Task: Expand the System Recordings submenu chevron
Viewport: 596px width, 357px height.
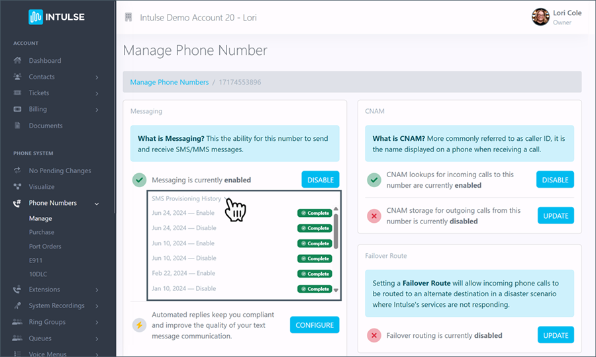Action: [x=97, y=306]
